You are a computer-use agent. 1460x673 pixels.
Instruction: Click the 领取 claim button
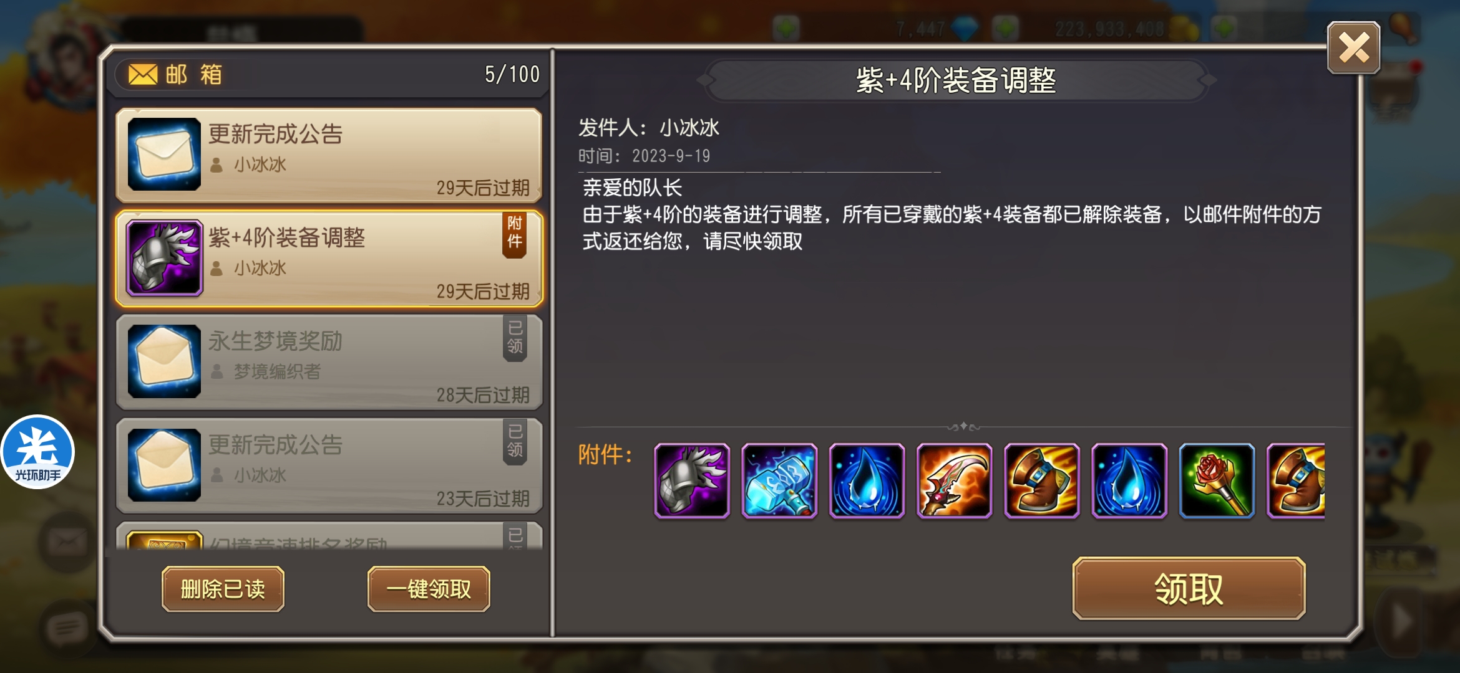[x=1189, y=588]
